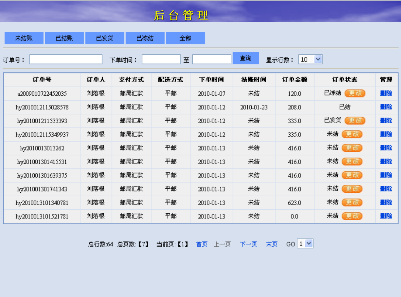
Task: Click 更改 for order a2009010722452035
Action: pos(355,93)
